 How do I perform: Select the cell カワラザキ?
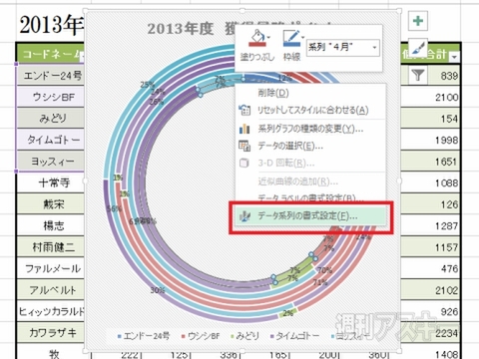point(51,332)
